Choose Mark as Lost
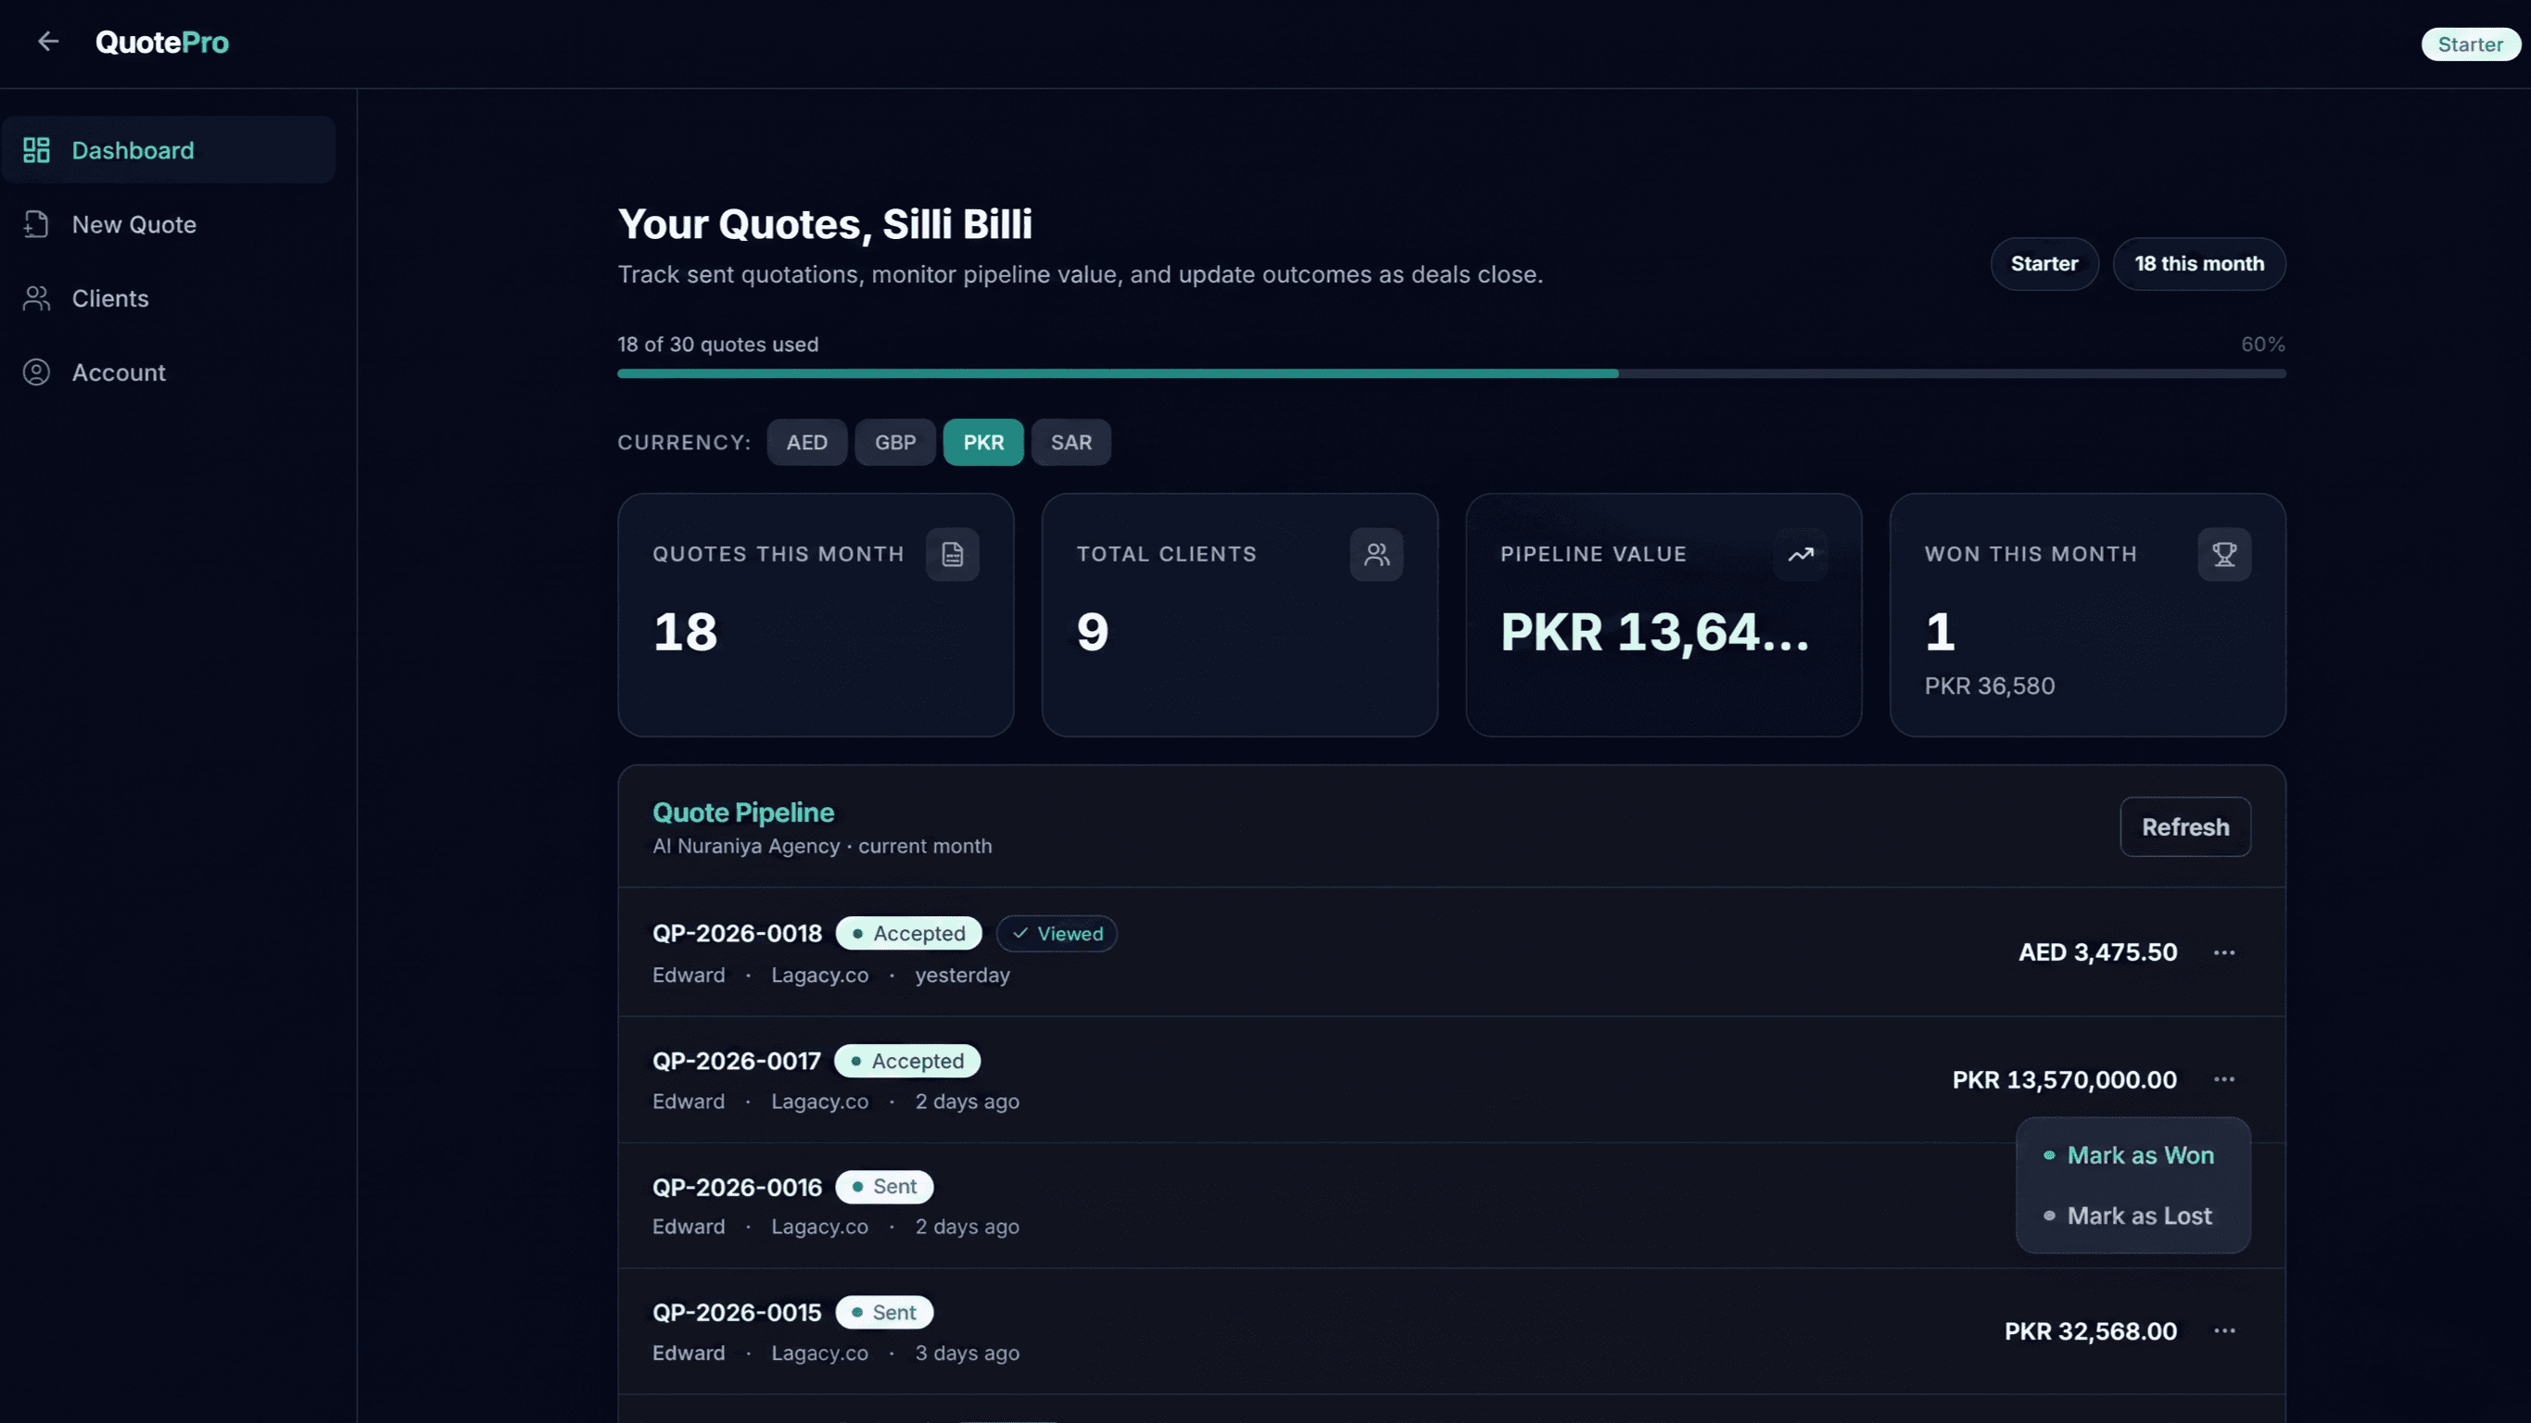The height and width of the screenshot is (1423, 2531). (2133, 1215)
